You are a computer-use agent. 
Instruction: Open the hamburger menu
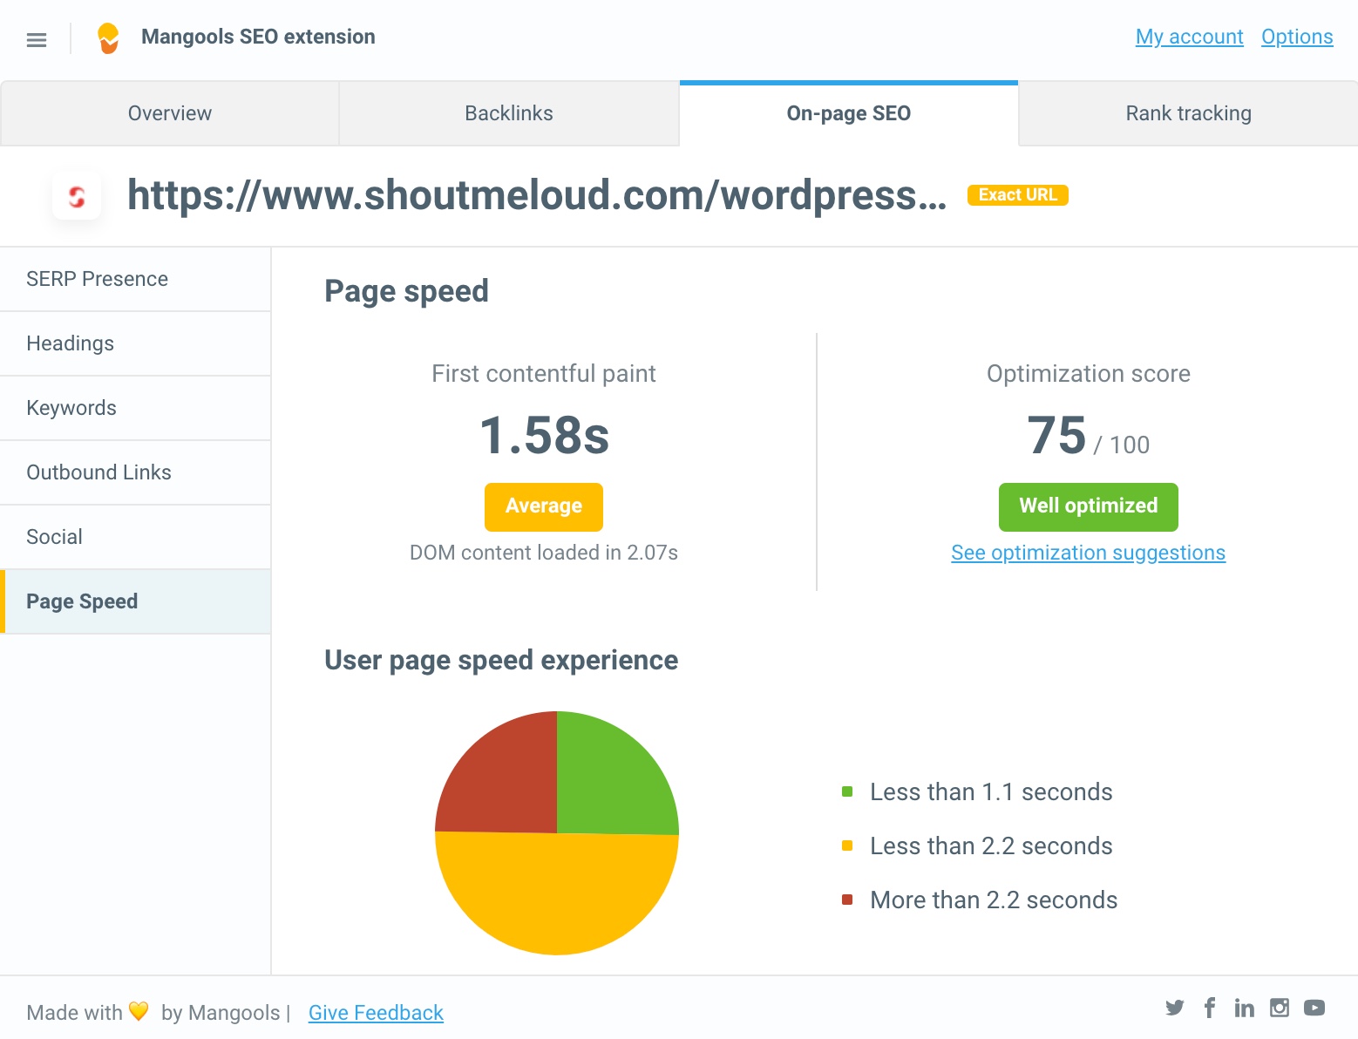click(x=37, y=40)
